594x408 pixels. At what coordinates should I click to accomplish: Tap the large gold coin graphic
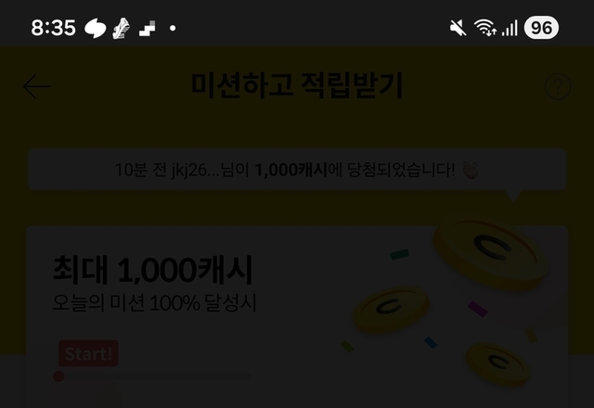[491, 251]
